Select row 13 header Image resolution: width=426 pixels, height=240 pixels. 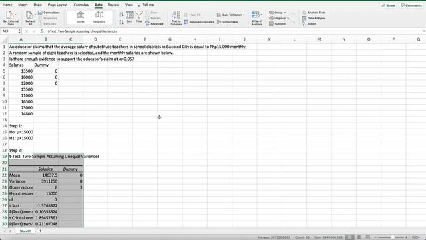4,120
